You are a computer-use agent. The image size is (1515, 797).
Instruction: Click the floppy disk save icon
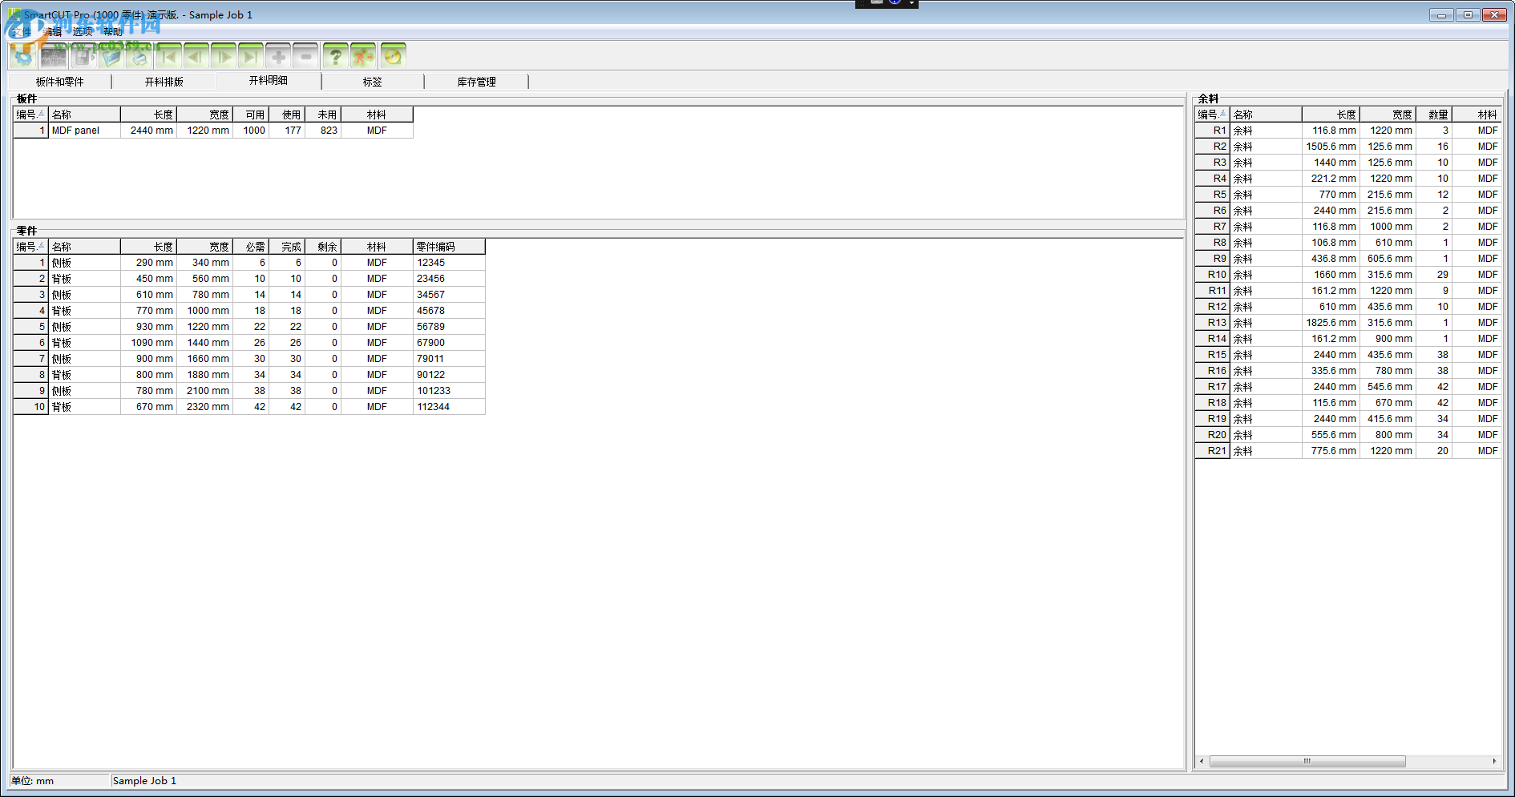point(83,56)
